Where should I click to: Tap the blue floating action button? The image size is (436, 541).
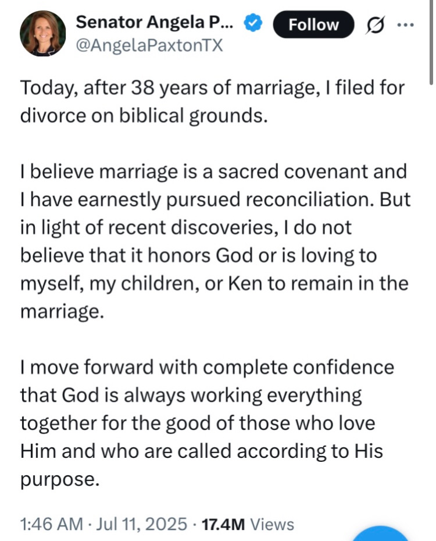(x=380, y=534)
